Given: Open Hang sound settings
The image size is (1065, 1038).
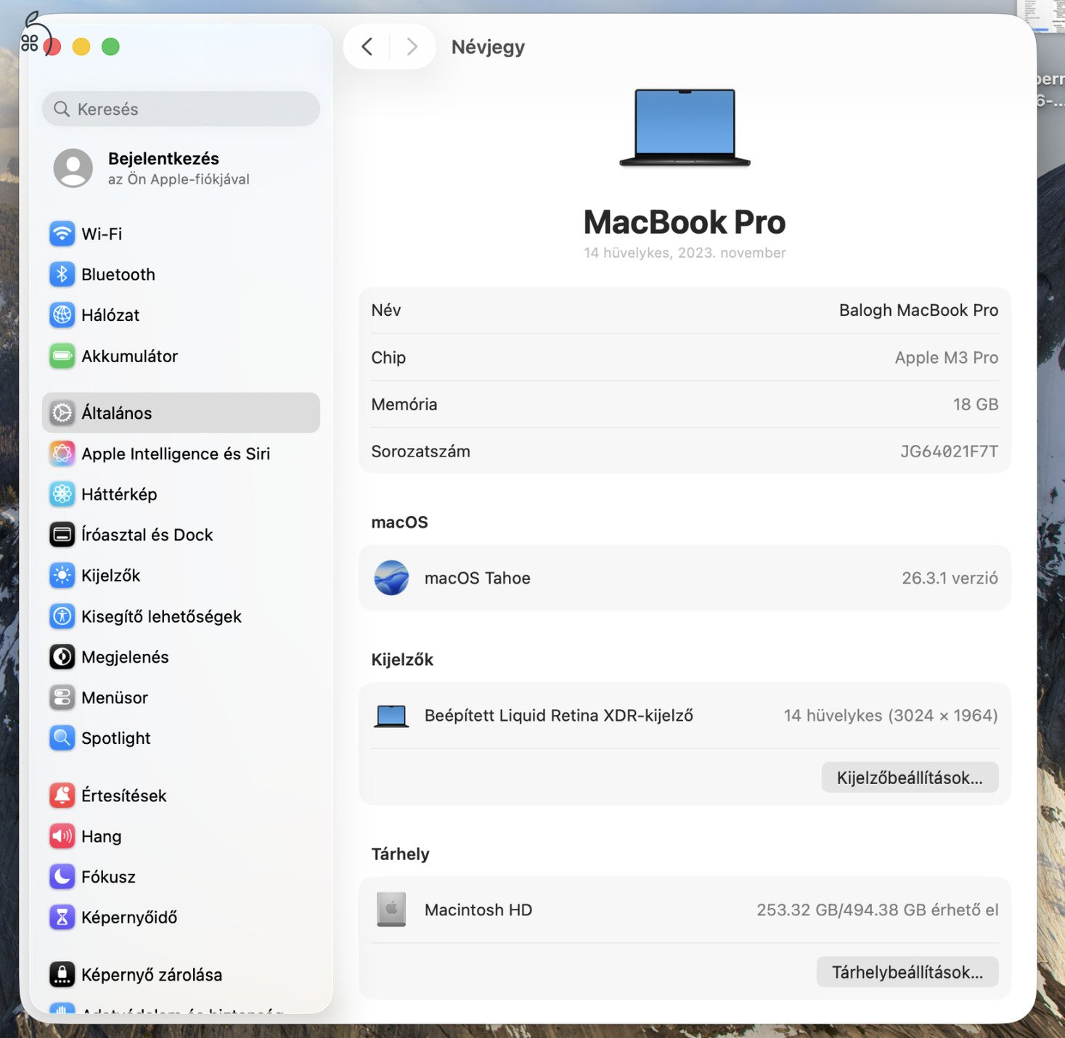Looking at the screenshot, I should point(62,836).
